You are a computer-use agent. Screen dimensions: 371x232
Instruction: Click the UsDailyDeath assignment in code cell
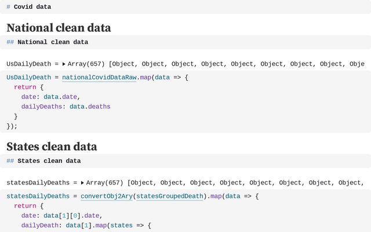click(28, 78)
